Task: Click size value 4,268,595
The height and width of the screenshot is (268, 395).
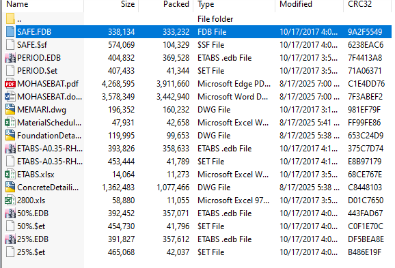Action: [118, 84]
